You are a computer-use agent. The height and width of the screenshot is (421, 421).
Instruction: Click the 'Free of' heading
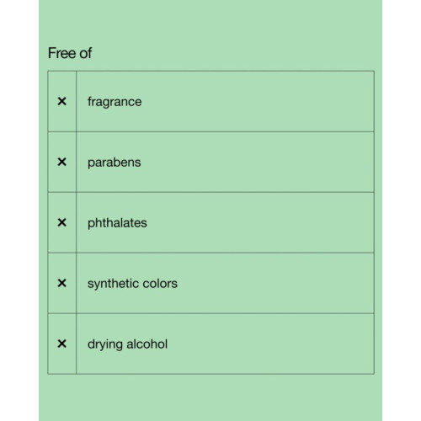[x=70, y=53]
